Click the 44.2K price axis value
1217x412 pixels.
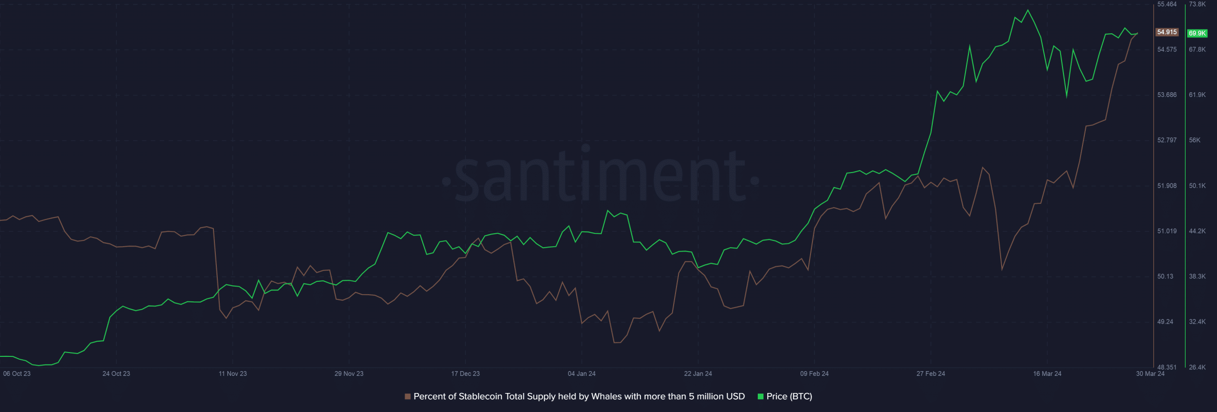pos(1197,231)
